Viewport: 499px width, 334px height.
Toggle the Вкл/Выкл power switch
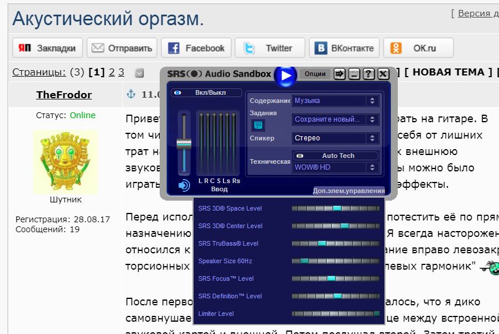206,92
